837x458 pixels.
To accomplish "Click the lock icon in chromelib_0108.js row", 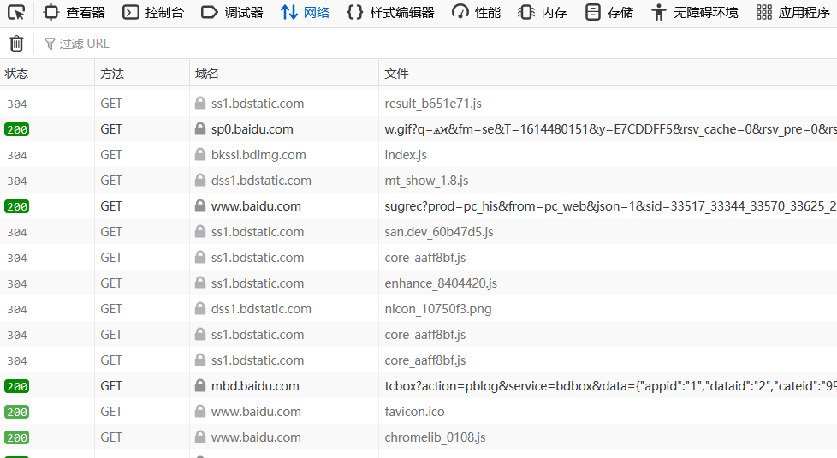I will coord(200,437).
